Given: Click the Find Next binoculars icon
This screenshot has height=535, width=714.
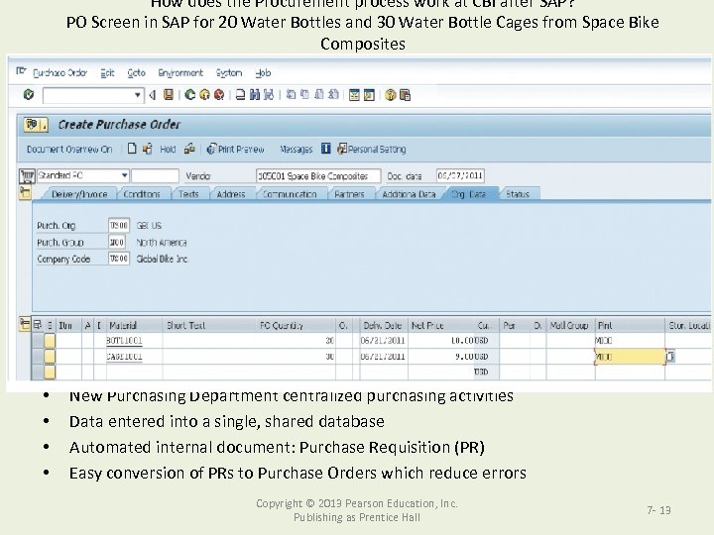Looking at the screenshot, I should 269,95.
